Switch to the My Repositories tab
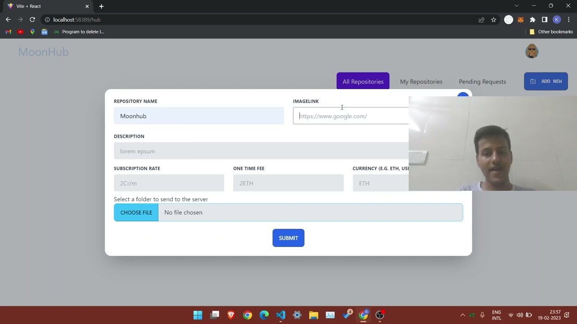 (x=421, y=81)
